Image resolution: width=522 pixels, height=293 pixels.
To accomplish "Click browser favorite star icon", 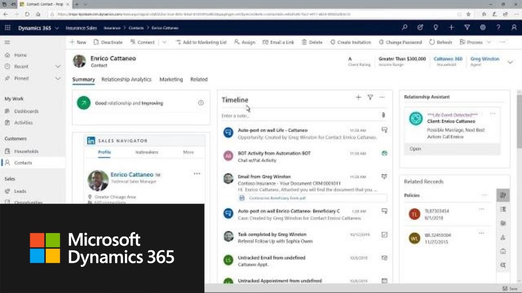I will tap(469, 14).
